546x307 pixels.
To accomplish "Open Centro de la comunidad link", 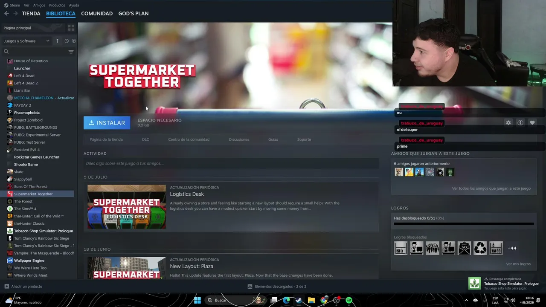I will click(x=189, y=139).
